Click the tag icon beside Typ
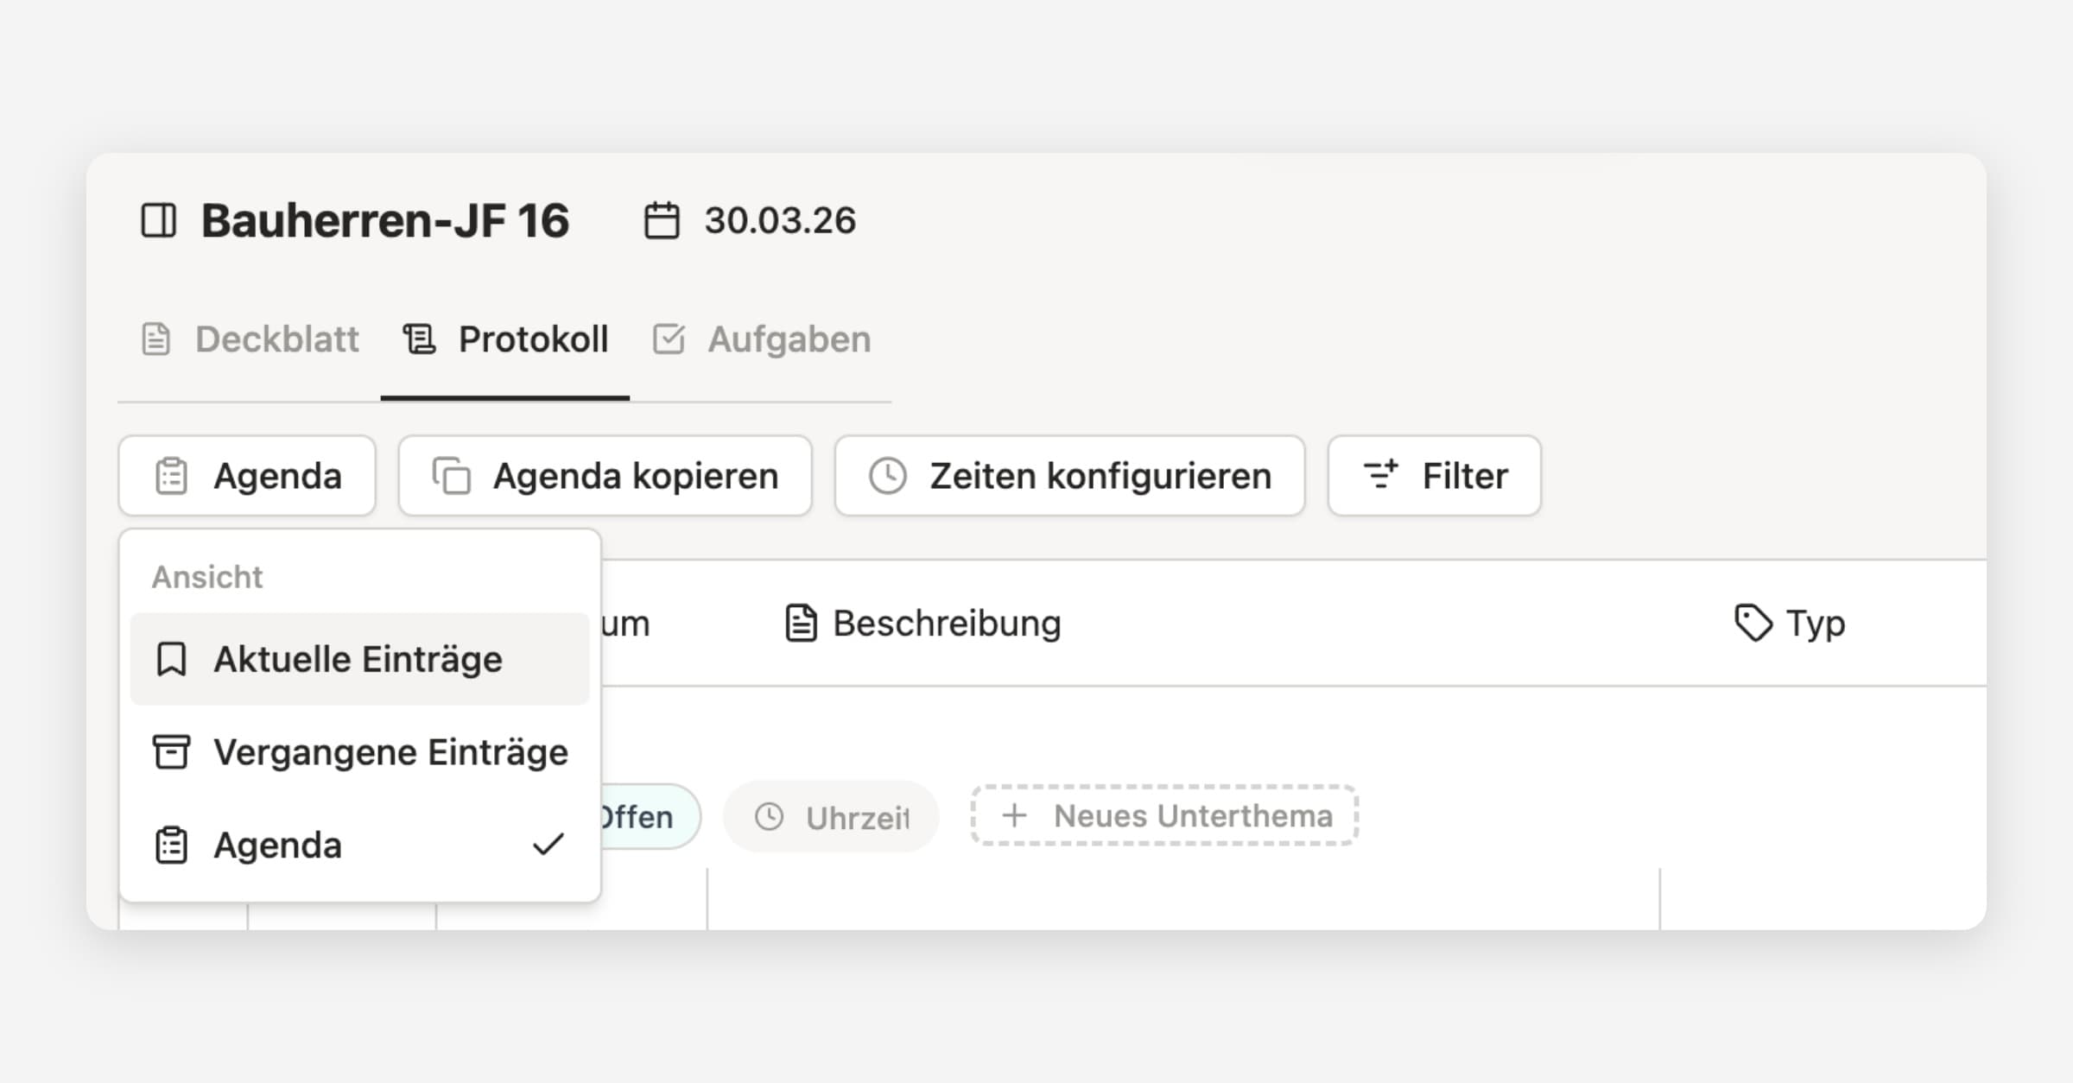The height and width of the screenshot is (1083, 2073). 1753,623
